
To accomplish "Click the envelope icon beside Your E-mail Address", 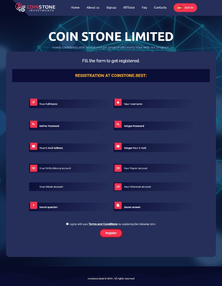I will pyautogui.click(x=33, y=146).
